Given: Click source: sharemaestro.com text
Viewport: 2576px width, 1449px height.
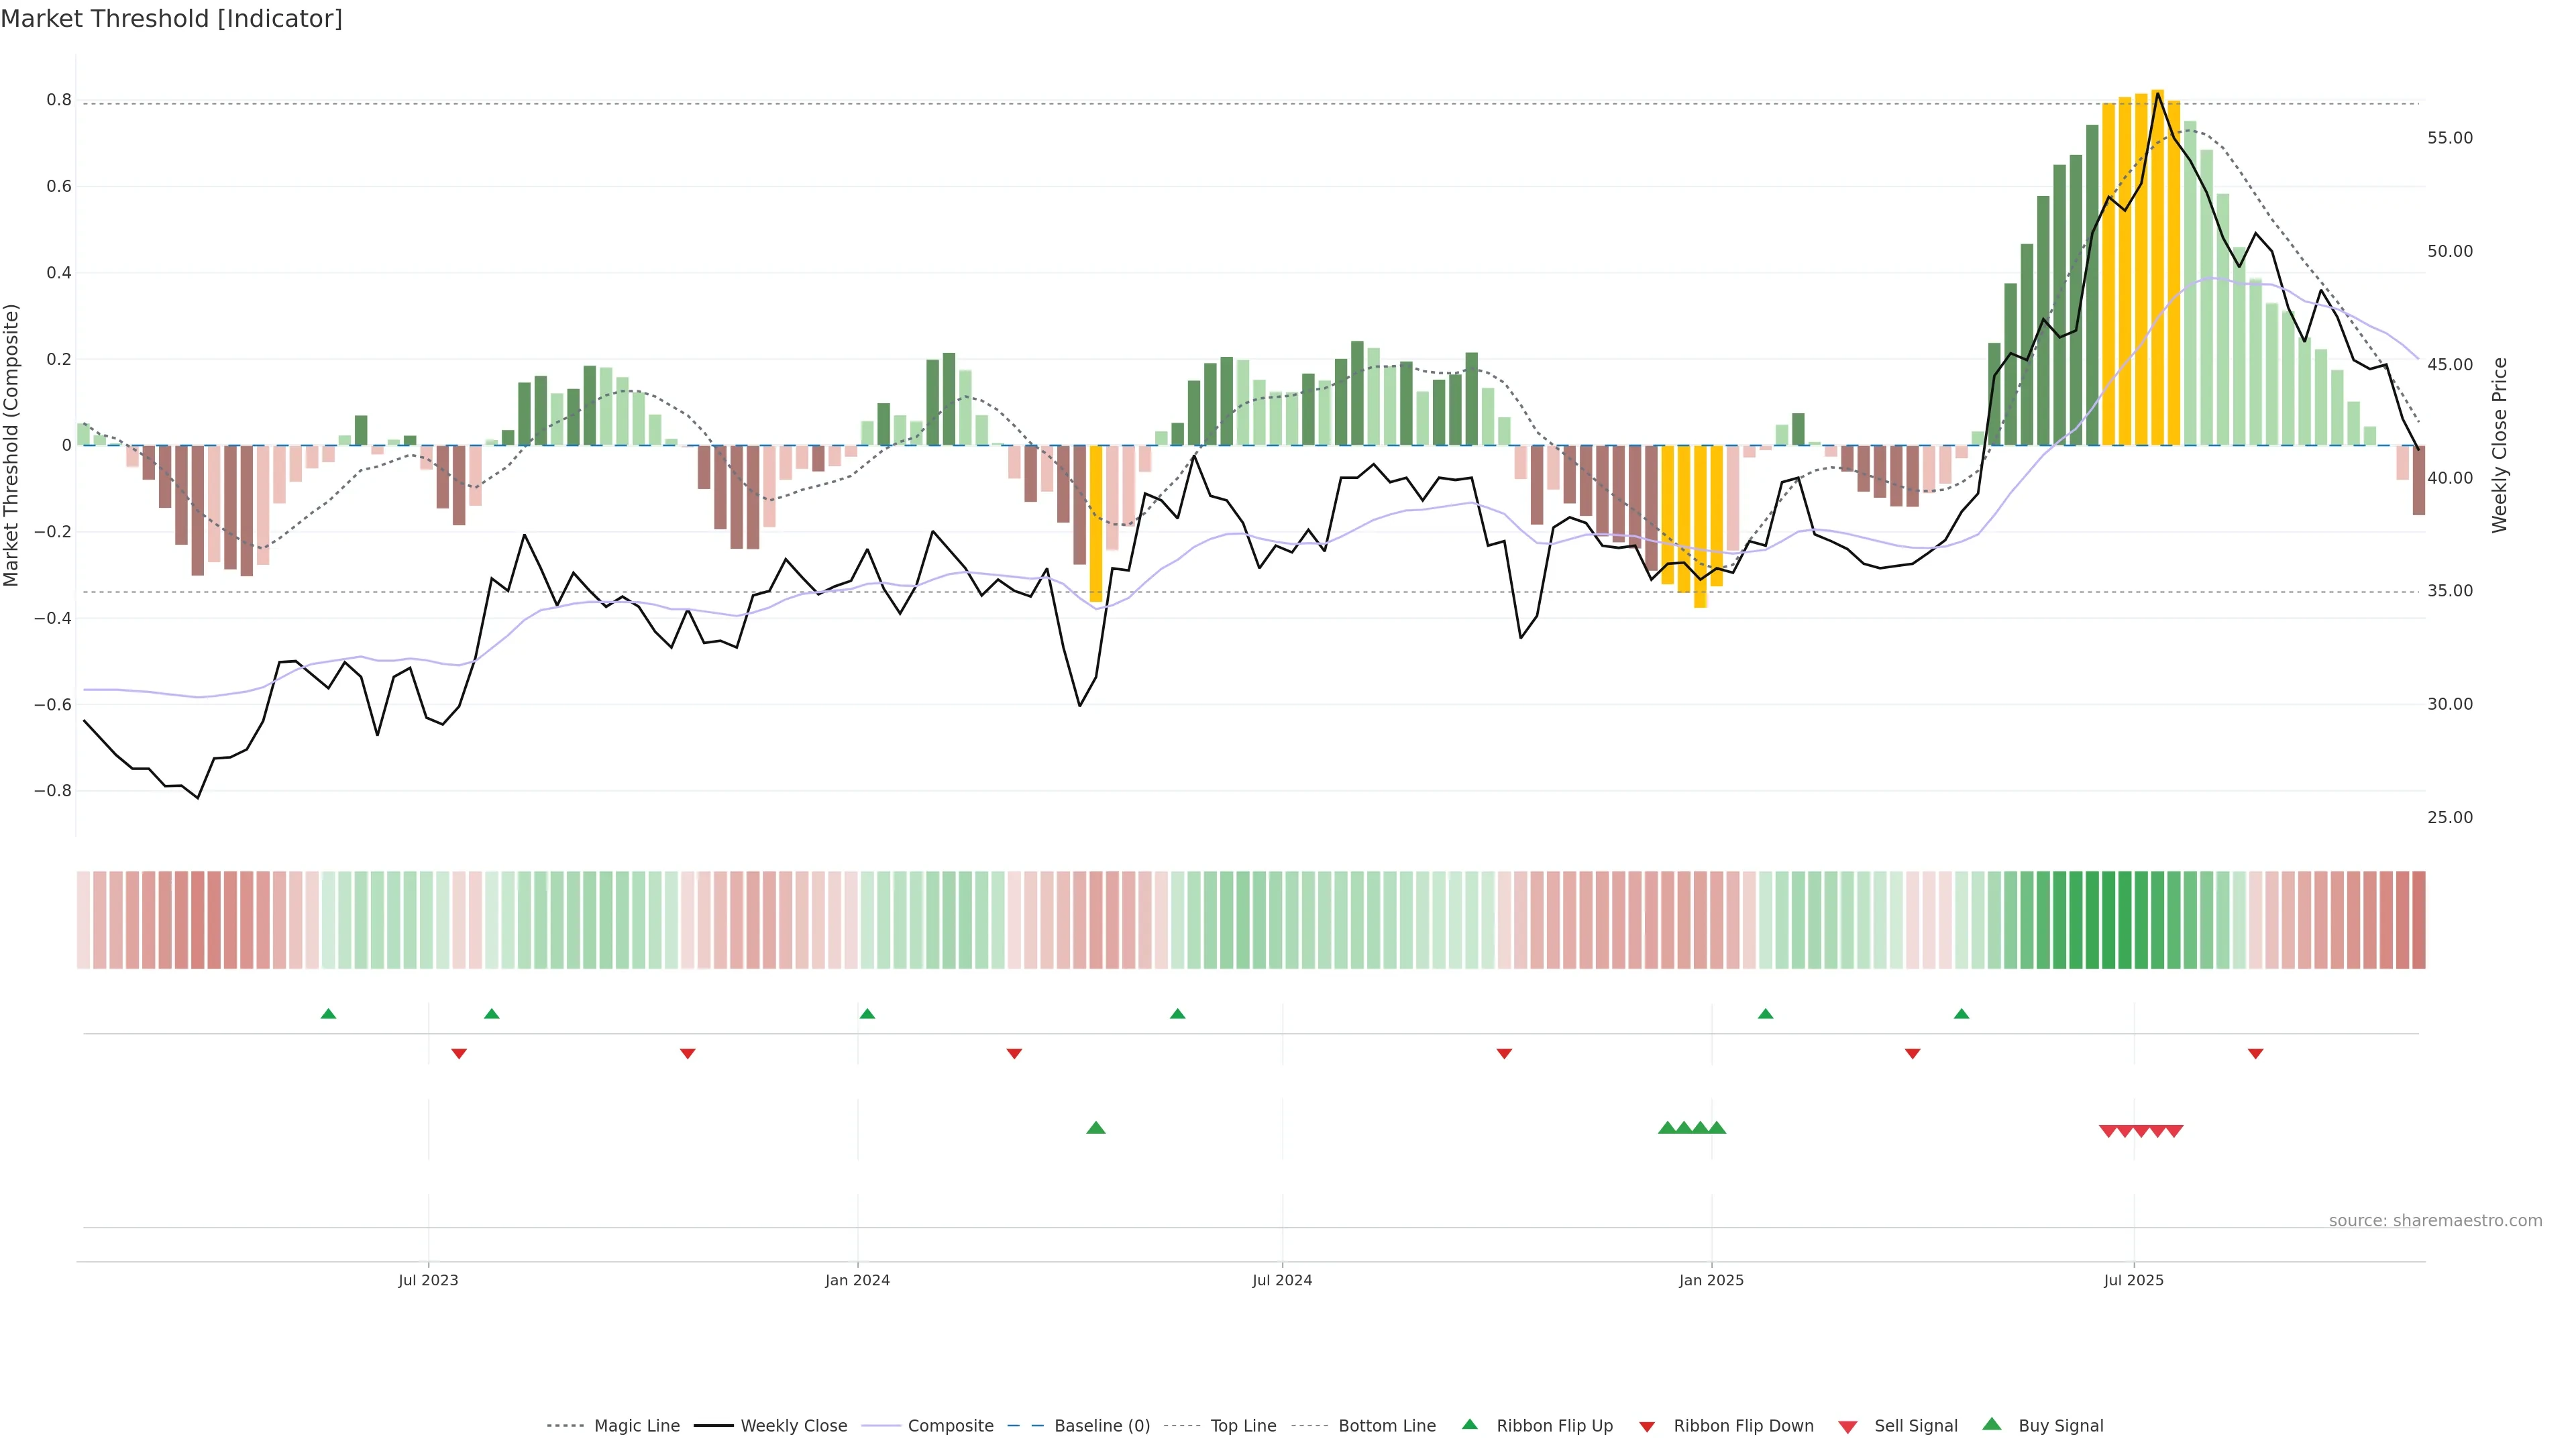Looking at the screenshot, I should click(2435, 1221).
